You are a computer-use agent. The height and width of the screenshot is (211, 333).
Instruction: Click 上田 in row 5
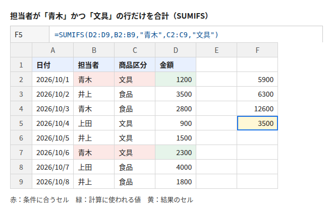click(94, 123)
